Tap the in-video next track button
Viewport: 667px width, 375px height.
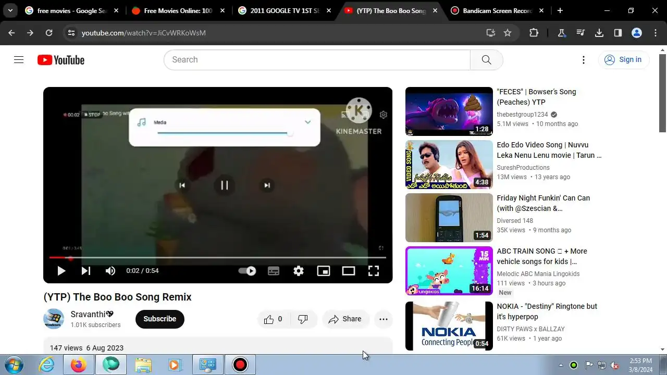[267, 185]
